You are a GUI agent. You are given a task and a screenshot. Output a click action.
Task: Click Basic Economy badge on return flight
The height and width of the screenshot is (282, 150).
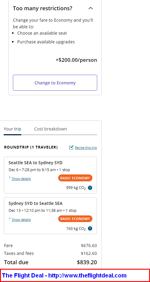[x=75, y=219]
